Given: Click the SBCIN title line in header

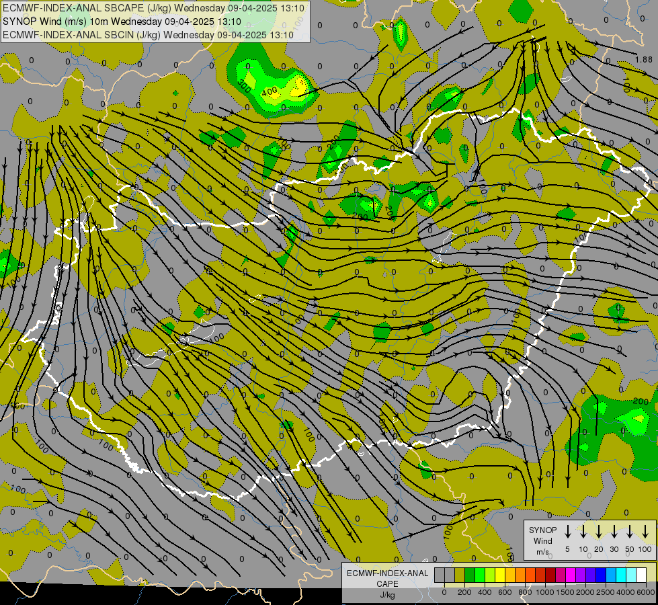Looking at the screenshot, I should [148, 35].
